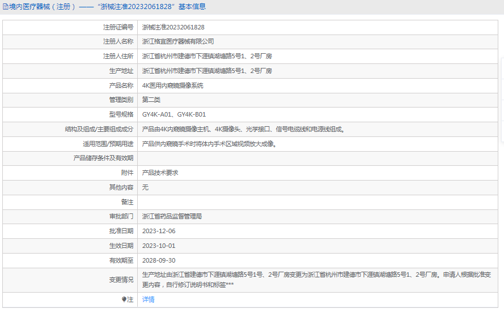
Task: Click the 批准日期 row label
Action: coord(121,231)
